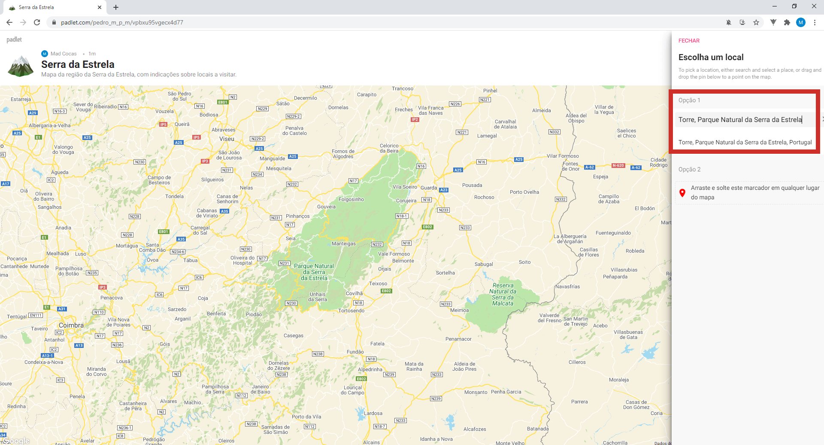Click Tondela on the map
Viewport: 824px width, 445px height.
click(x=174, y=196)
